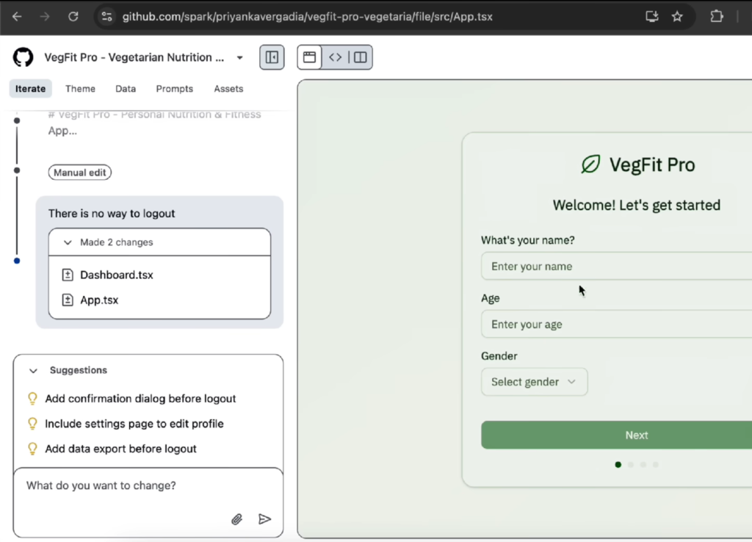Switch to code view icon
The height and width of the screenshot is (542, 752).
[335, 57]
